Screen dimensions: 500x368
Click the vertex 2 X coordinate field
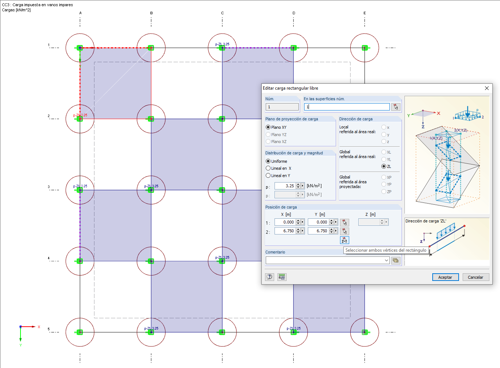click(x=285, y=231)
